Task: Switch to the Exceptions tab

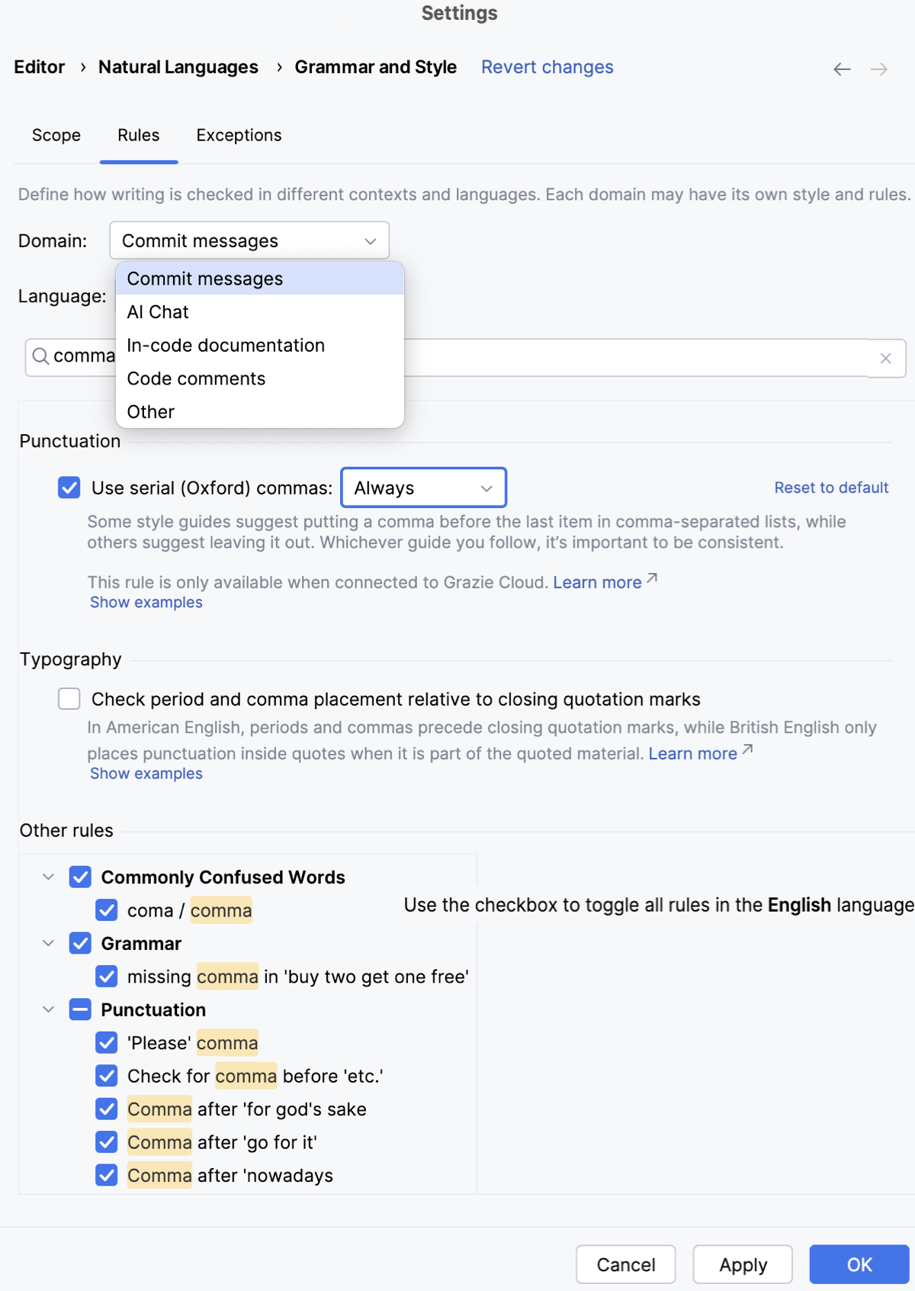Action: [239, 135]
